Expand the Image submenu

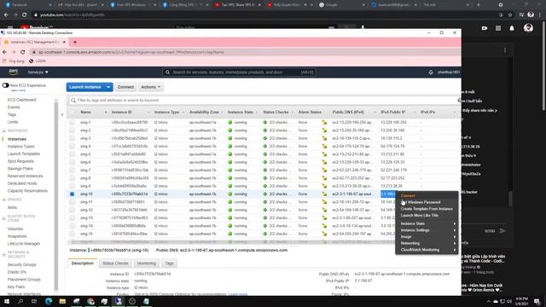pyautogui.click(x=427, y=237)
